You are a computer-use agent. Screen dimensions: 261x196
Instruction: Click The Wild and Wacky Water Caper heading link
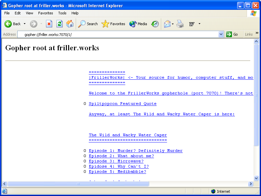point(128,135)
